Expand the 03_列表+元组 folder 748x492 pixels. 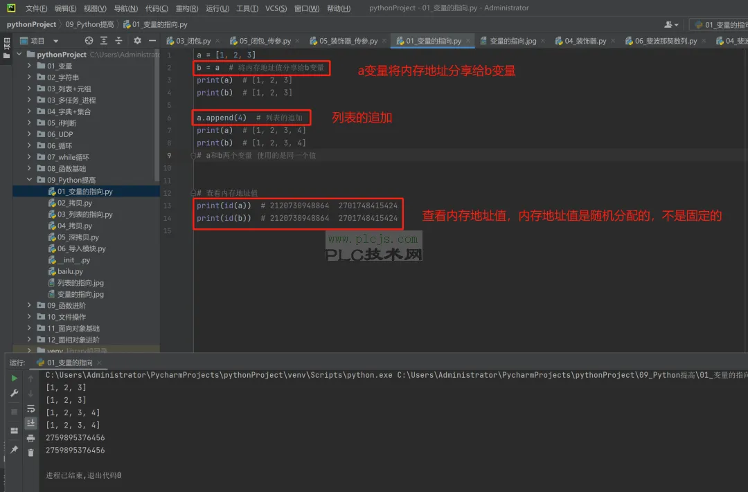click(29, 88)
